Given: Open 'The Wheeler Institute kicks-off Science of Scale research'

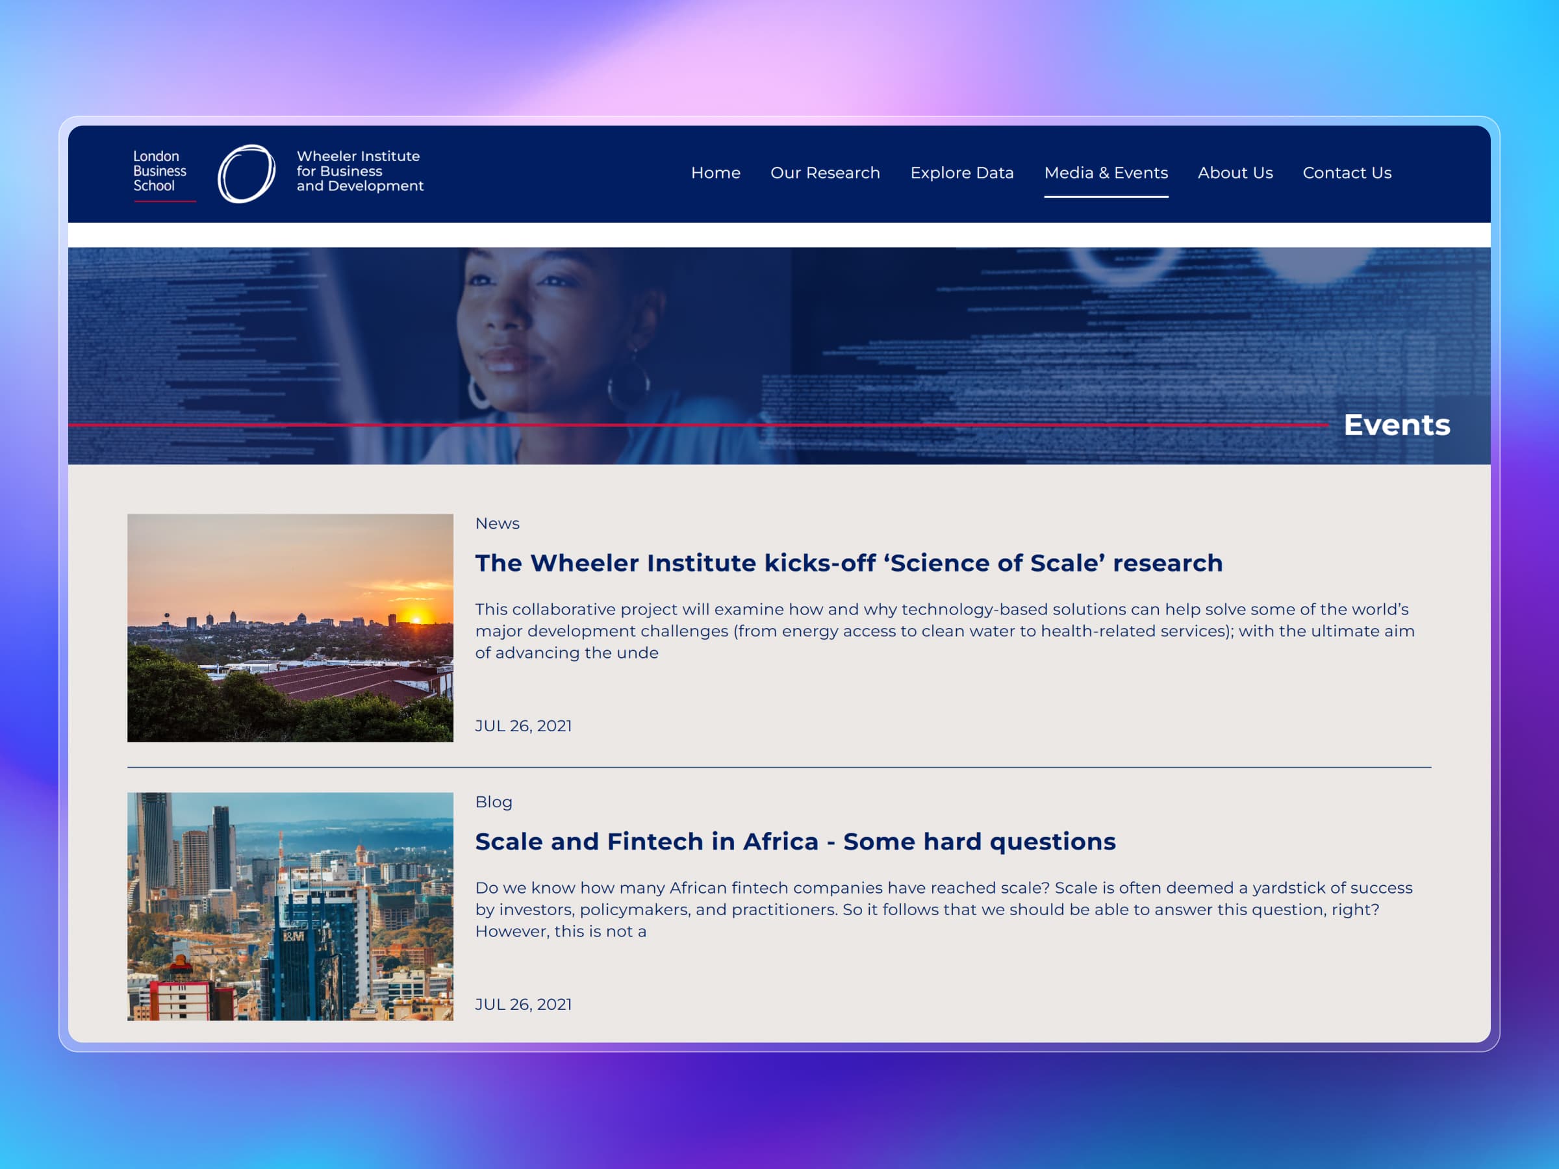Looking at the screenshot, I should pos(848,563).
